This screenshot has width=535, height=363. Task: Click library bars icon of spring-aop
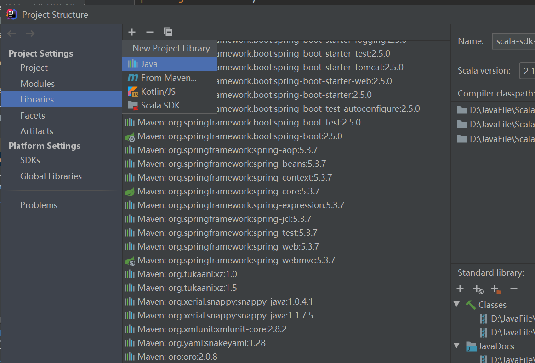(x=130, y=150)
